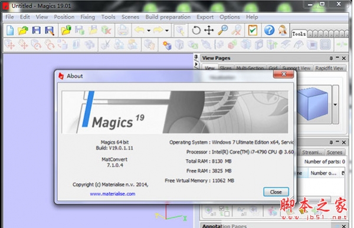Open the File menu
Viewport: 354px width, 228px height.
point(9,17)
